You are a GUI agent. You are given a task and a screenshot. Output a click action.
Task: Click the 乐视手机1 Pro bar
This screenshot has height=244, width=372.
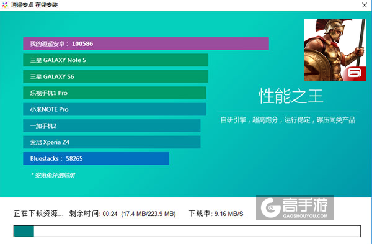click(115, 93)
